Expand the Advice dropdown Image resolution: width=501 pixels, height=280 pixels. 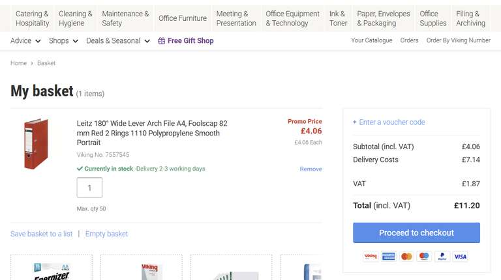25,41
